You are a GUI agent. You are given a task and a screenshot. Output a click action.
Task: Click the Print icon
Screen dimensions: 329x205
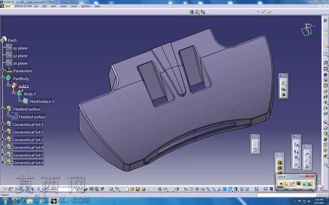coord(143,189)
